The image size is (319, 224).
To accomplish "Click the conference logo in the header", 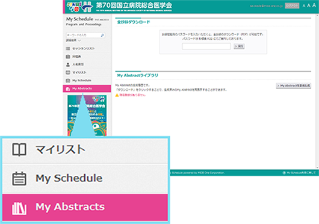I will coord(79,7).
